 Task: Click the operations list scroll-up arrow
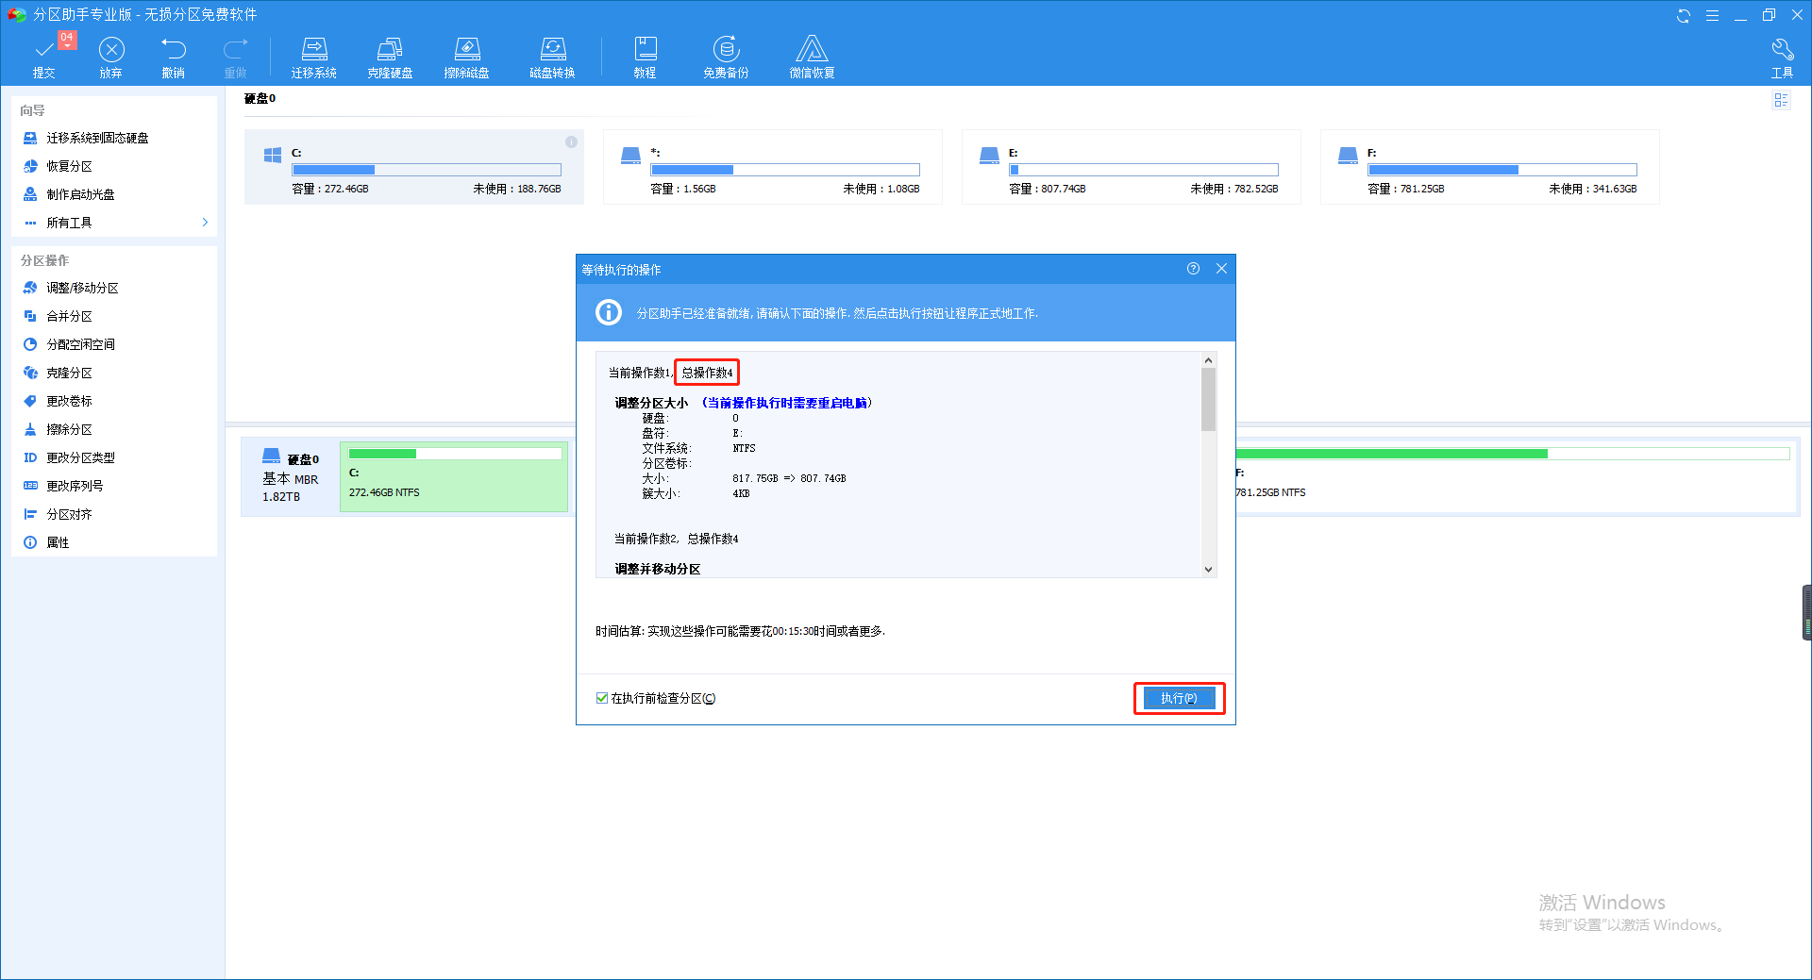[1208, 360]
